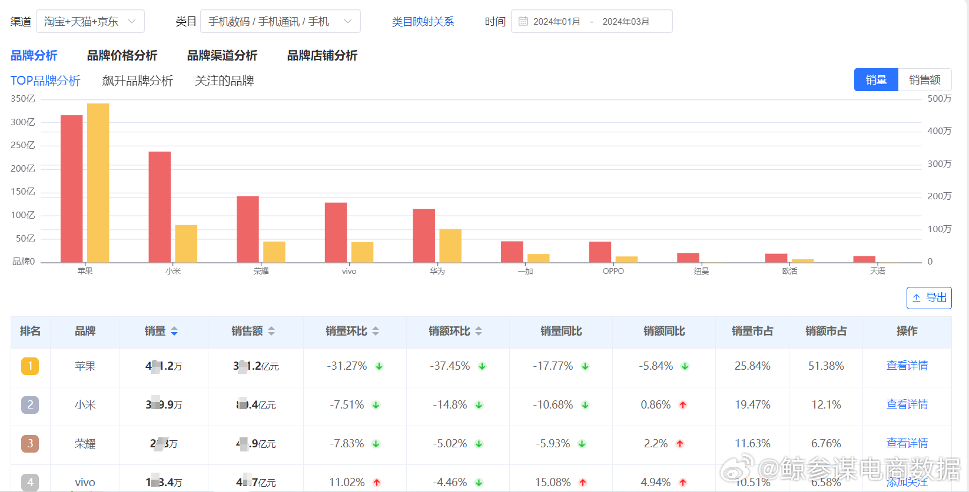Select 关注的品牌 sub-tab
The width and height of the screenshot is (969, 492).
point(225,81)
